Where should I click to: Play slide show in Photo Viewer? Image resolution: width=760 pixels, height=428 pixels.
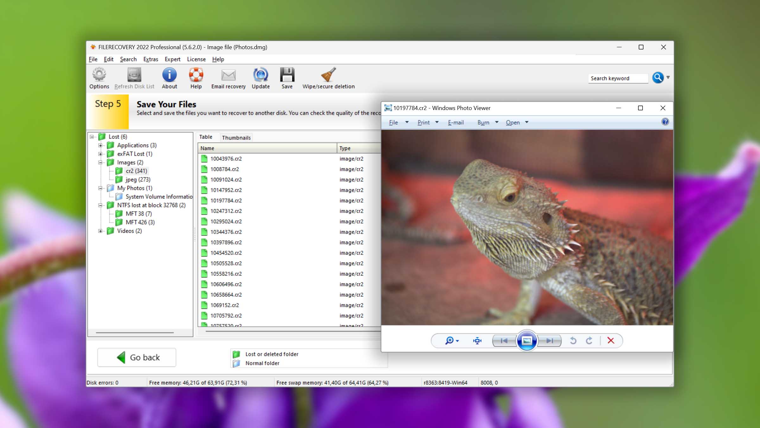[527, 340]
